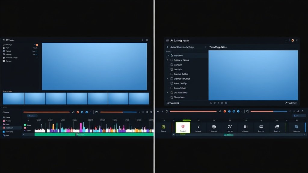This screenshot has width=308, height=173.
Task: Click the orange circle button in right toolbar
Action: (x=225, y=111)
